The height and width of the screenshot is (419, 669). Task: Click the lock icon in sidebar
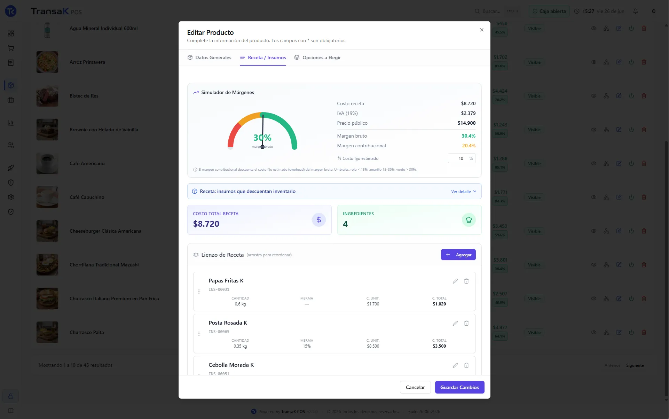tap(11, 396)
